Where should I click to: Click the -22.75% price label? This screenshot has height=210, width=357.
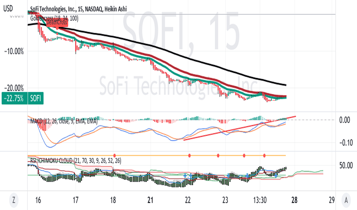15,98
